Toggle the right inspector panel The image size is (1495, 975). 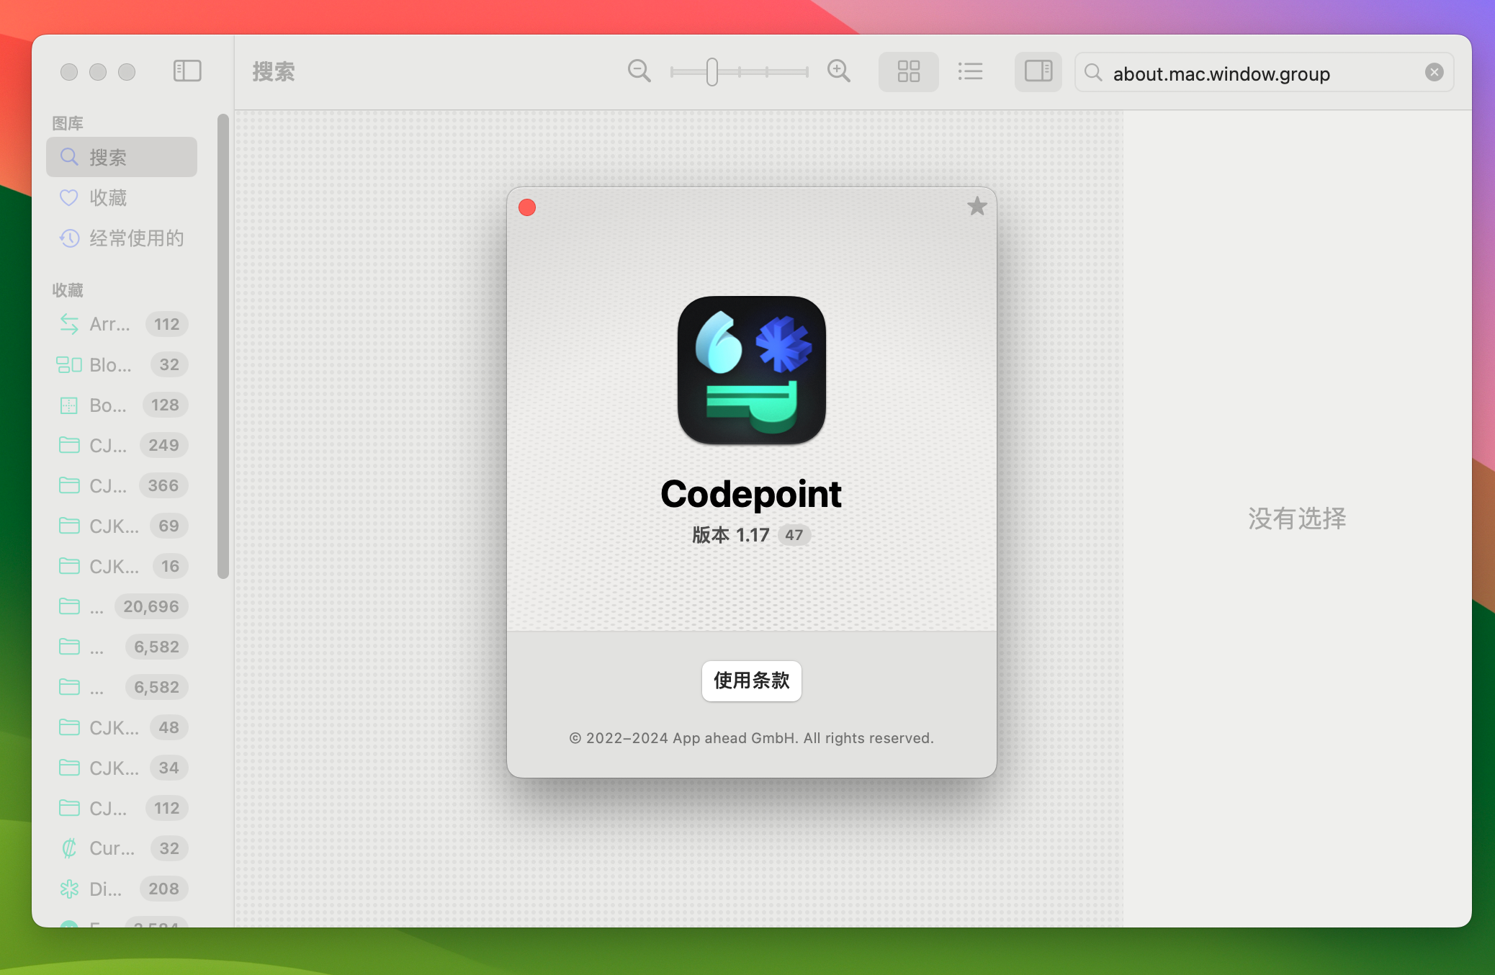1038,71
